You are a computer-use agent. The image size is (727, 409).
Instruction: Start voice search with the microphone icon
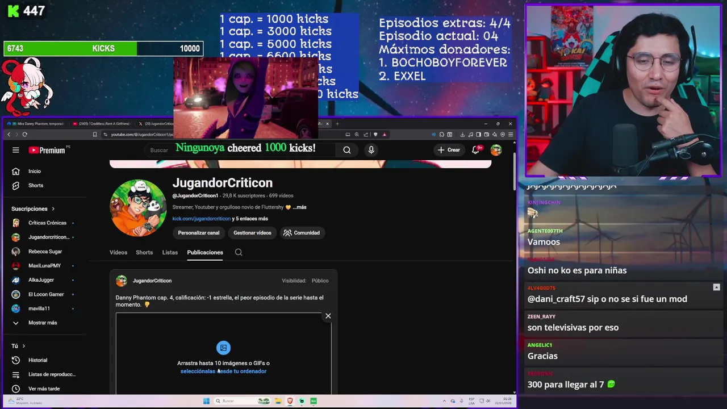(371, 150)
